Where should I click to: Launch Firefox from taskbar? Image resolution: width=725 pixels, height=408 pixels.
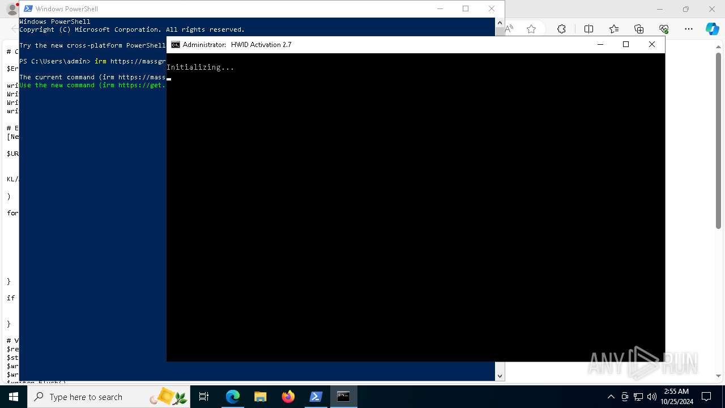point(288,397)
